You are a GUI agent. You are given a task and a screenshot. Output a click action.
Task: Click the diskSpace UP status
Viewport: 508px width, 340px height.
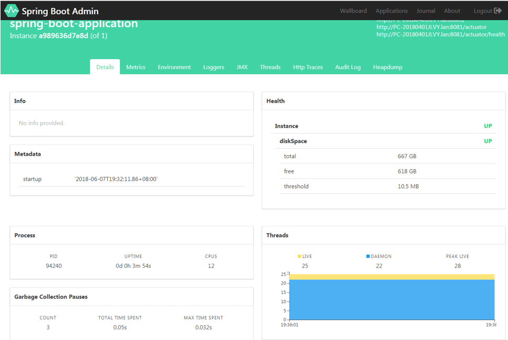pyautogui.click(x=488, y=141)
